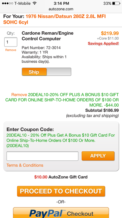Click the quantity input box
Image resolution: width=122 pixels, height=218 pixels.
point(11,42)
